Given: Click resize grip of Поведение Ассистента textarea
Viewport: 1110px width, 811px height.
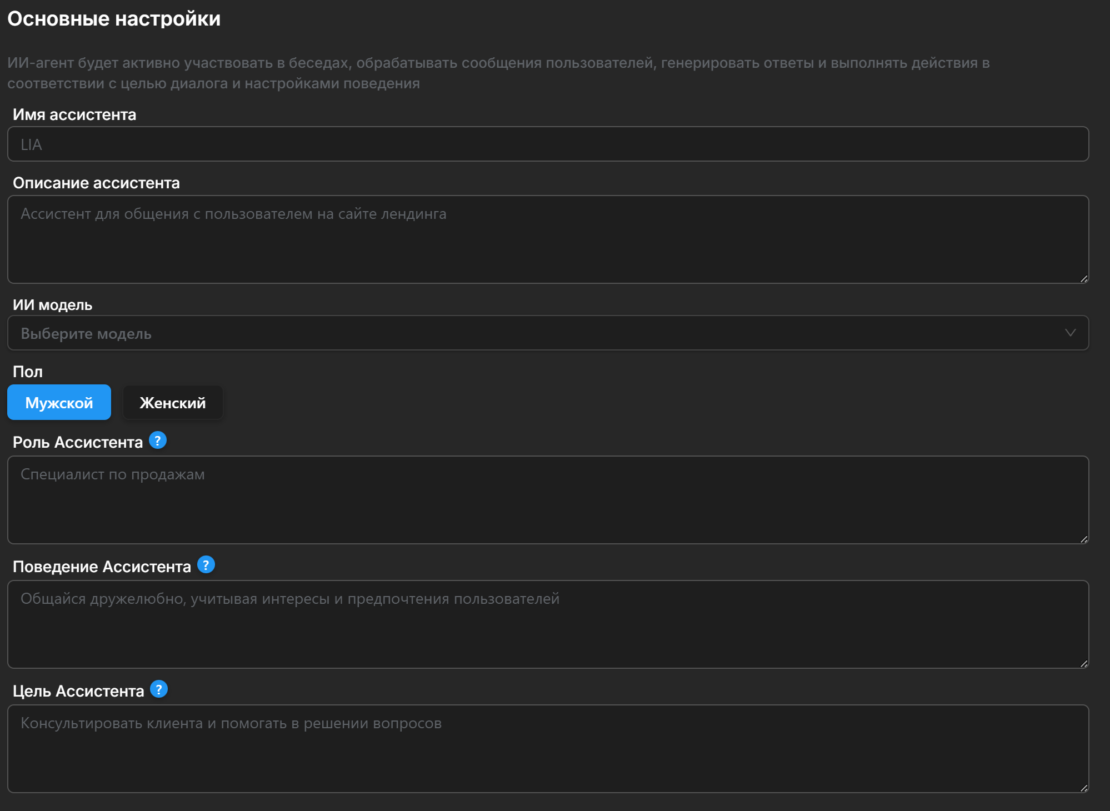Looking at the screenshot, I should [1083, 663].
